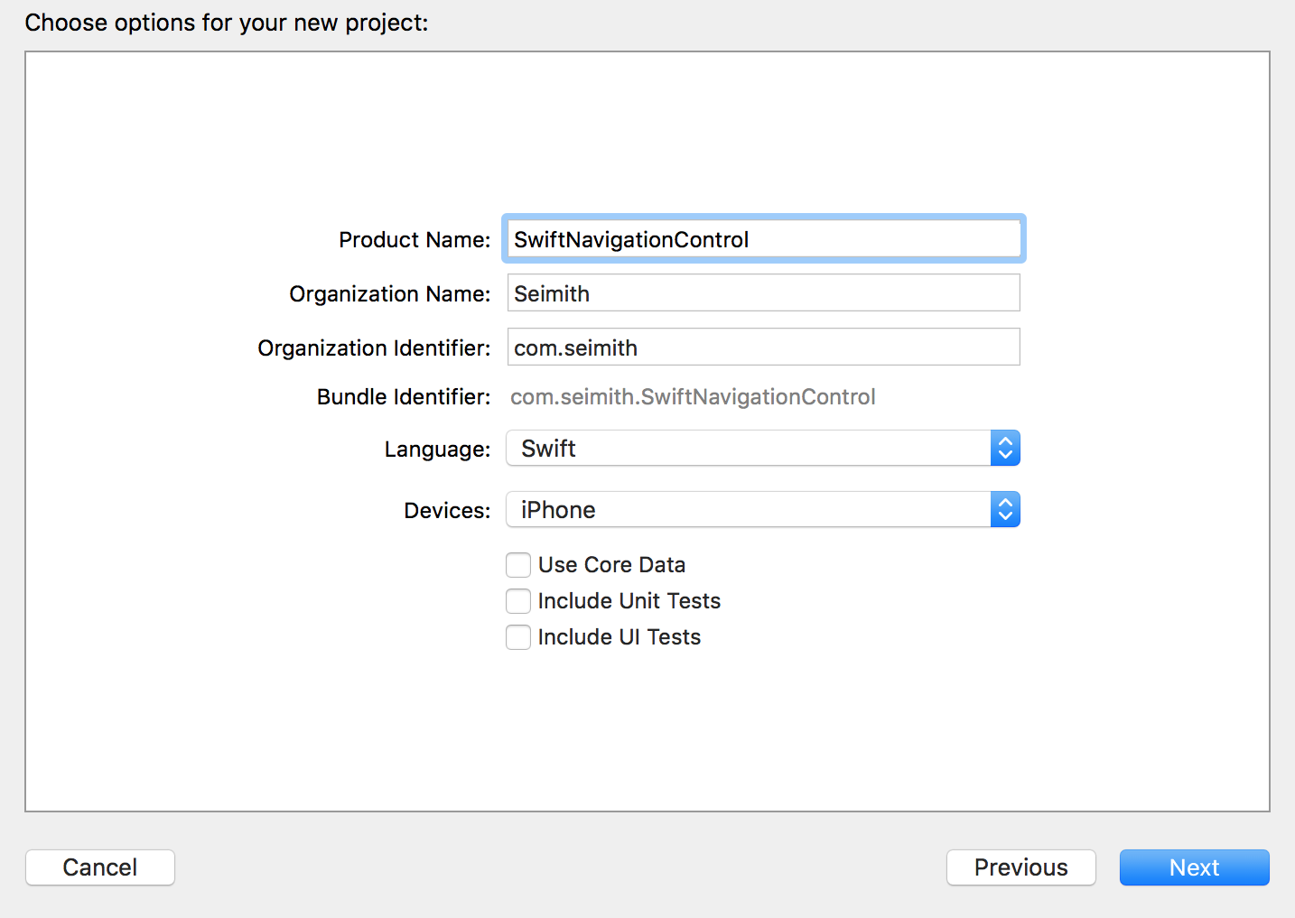Click the "Devices:" label text
Screen dimensions: 1295x918
447,511
